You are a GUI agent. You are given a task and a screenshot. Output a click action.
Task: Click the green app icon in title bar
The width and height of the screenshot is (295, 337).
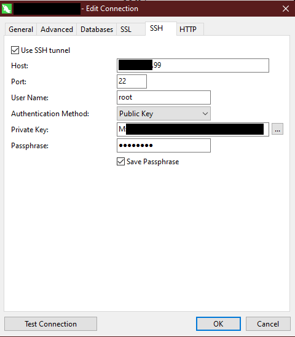(x=7, y=9)
